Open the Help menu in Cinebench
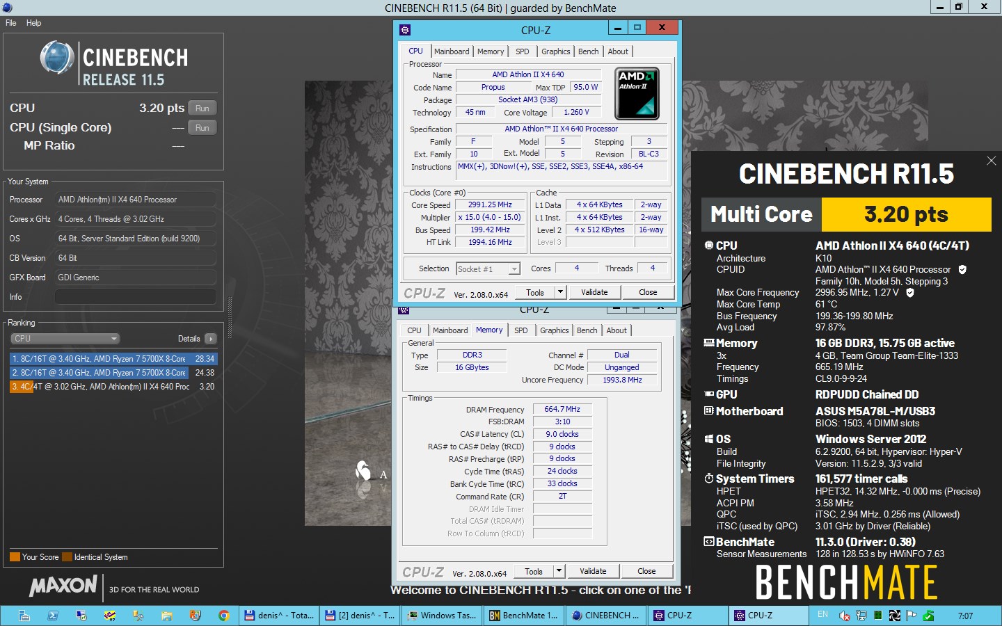 click(x=33, y=23)
